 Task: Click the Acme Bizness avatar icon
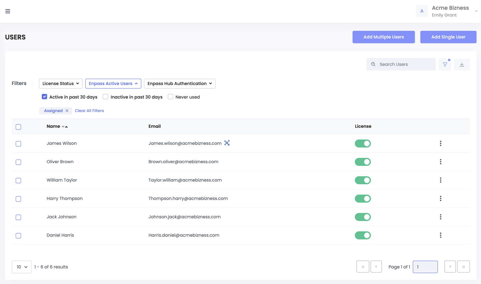tap(422, 11)
